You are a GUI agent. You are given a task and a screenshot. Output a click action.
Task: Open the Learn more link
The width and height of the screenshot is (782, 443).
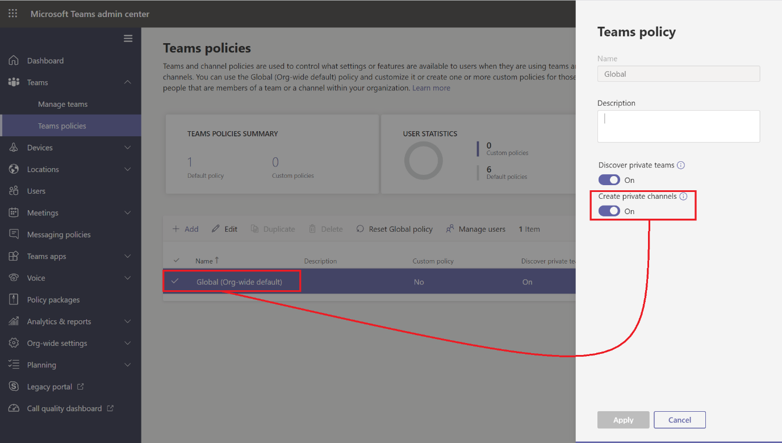[x=431, y=87]
